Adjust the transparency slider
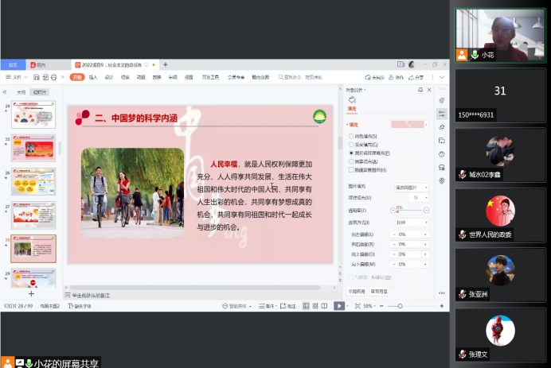 pyautogui.click(x=398, y=211)
